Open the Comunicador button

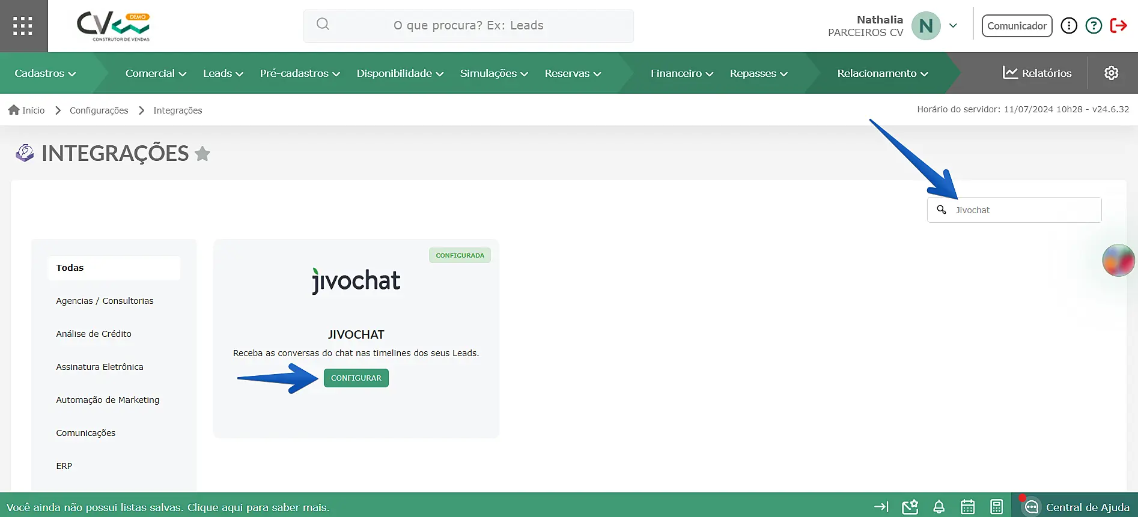click(1017, 26)
